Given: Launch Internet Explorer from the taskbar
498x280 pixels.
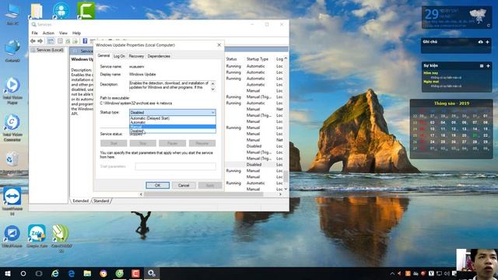Looking at the screenshot, I should pos(55,273).
